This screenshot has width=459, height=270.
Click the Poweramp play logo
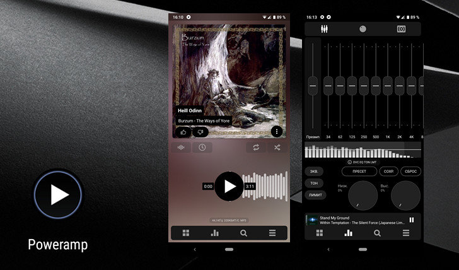pos(58,194)
